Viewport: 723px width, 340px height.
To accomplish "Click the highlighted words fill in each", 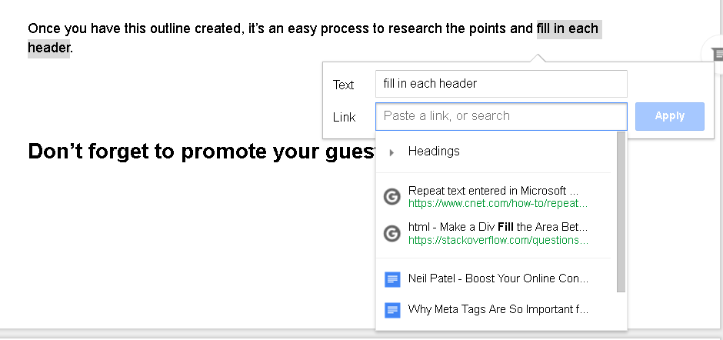I will pos(569,28).
